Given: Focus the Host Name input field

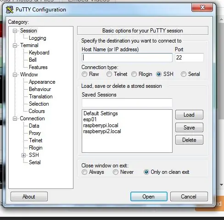Looking at the screenshot, I should coord(127,58).
